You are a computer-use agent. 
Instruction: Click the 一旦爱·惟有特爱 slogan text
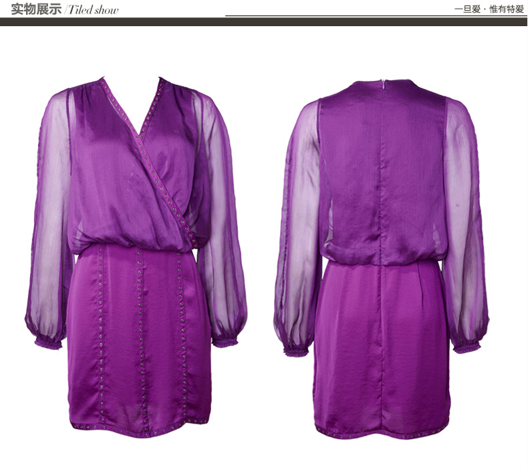click(x=489, y=9)
